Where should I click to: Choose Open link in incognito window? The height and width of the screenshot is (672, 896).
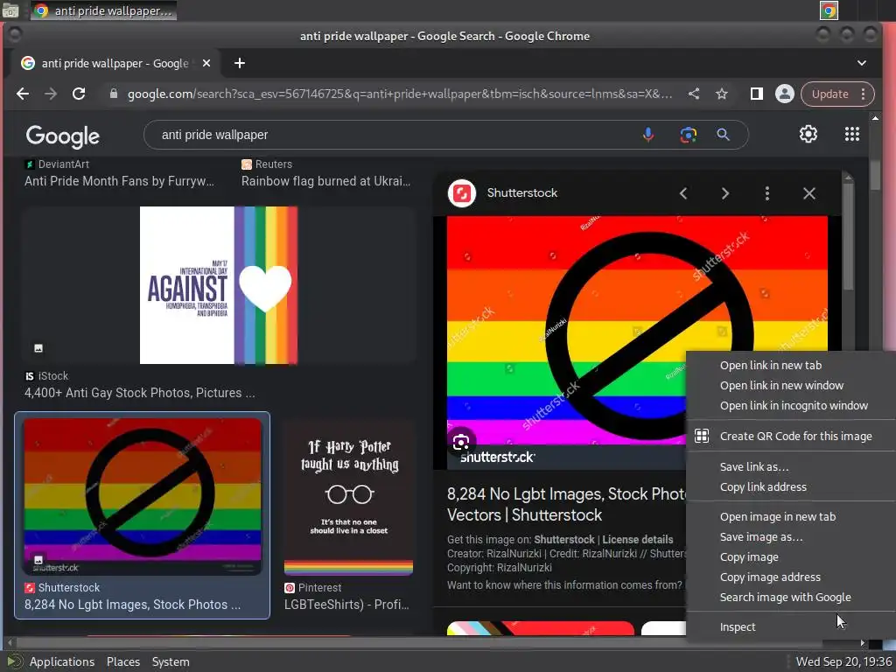click(794, 406)
